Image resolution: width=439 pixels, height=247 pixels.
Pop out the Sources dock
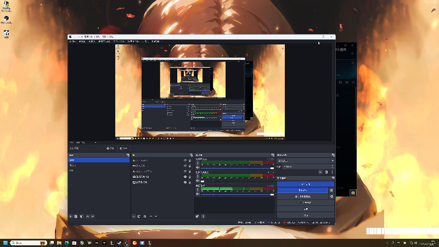[191, 155]
